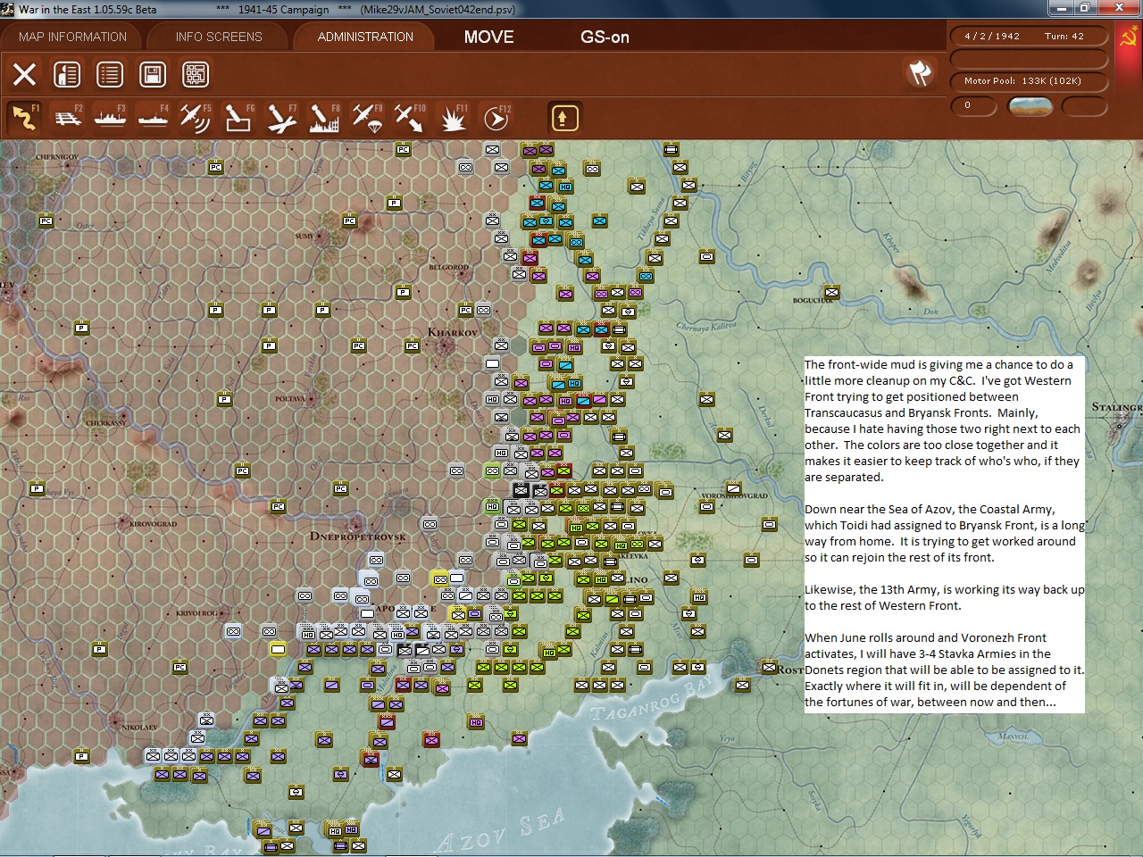Click the empty status bar below the date
1143x857 pixels.
click(1030, 59)
